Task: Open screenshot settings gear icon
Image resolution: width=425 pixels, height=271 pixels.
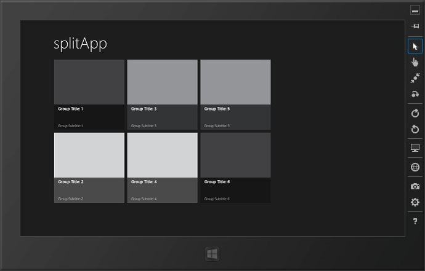Action: point(415,202)
